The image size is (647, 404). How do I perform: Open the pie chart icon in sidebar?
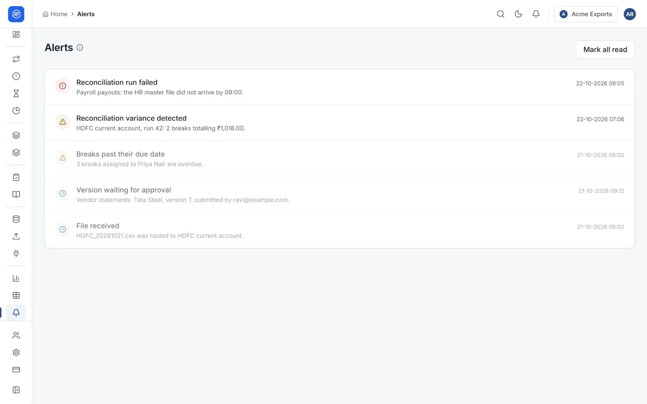[16, 111]
